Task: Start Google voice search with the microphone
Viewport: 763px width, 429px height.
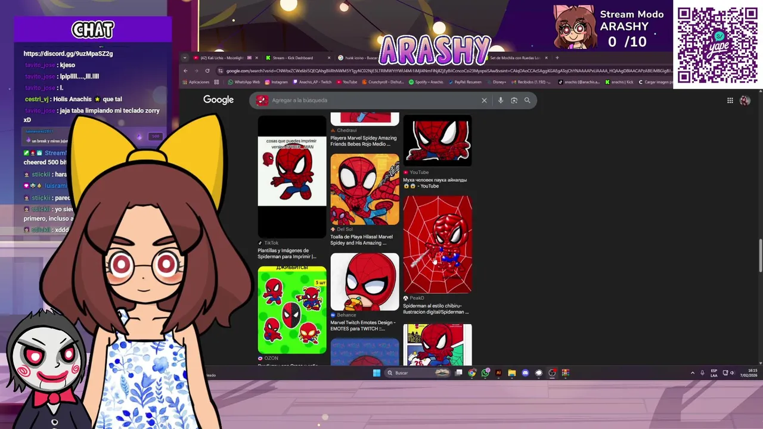Action: [x=501, y=100]
